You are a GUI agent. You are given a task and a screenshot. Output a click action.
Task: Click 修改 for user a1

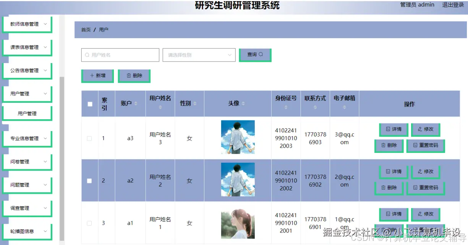[x=426, y=214]
